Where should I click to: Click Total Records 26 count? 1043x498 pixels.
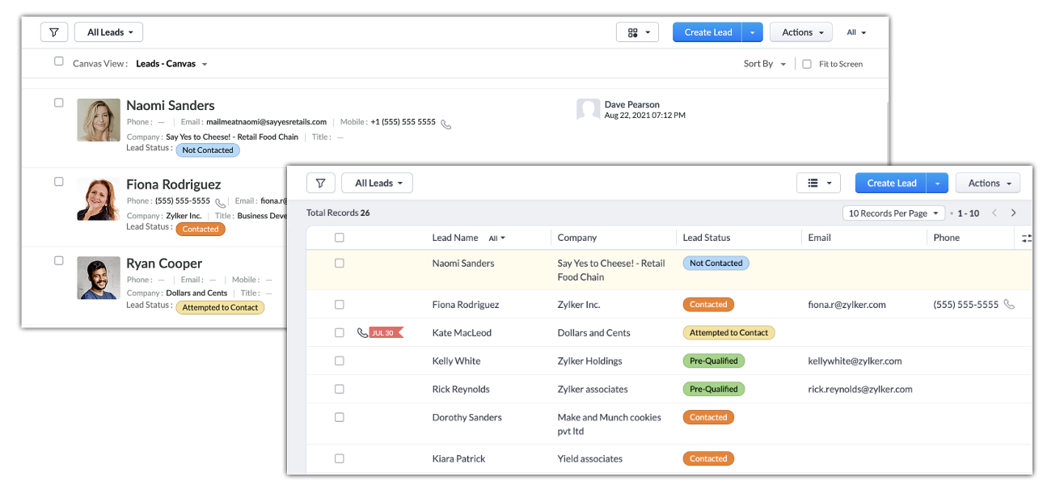click(x=338, y=213)
